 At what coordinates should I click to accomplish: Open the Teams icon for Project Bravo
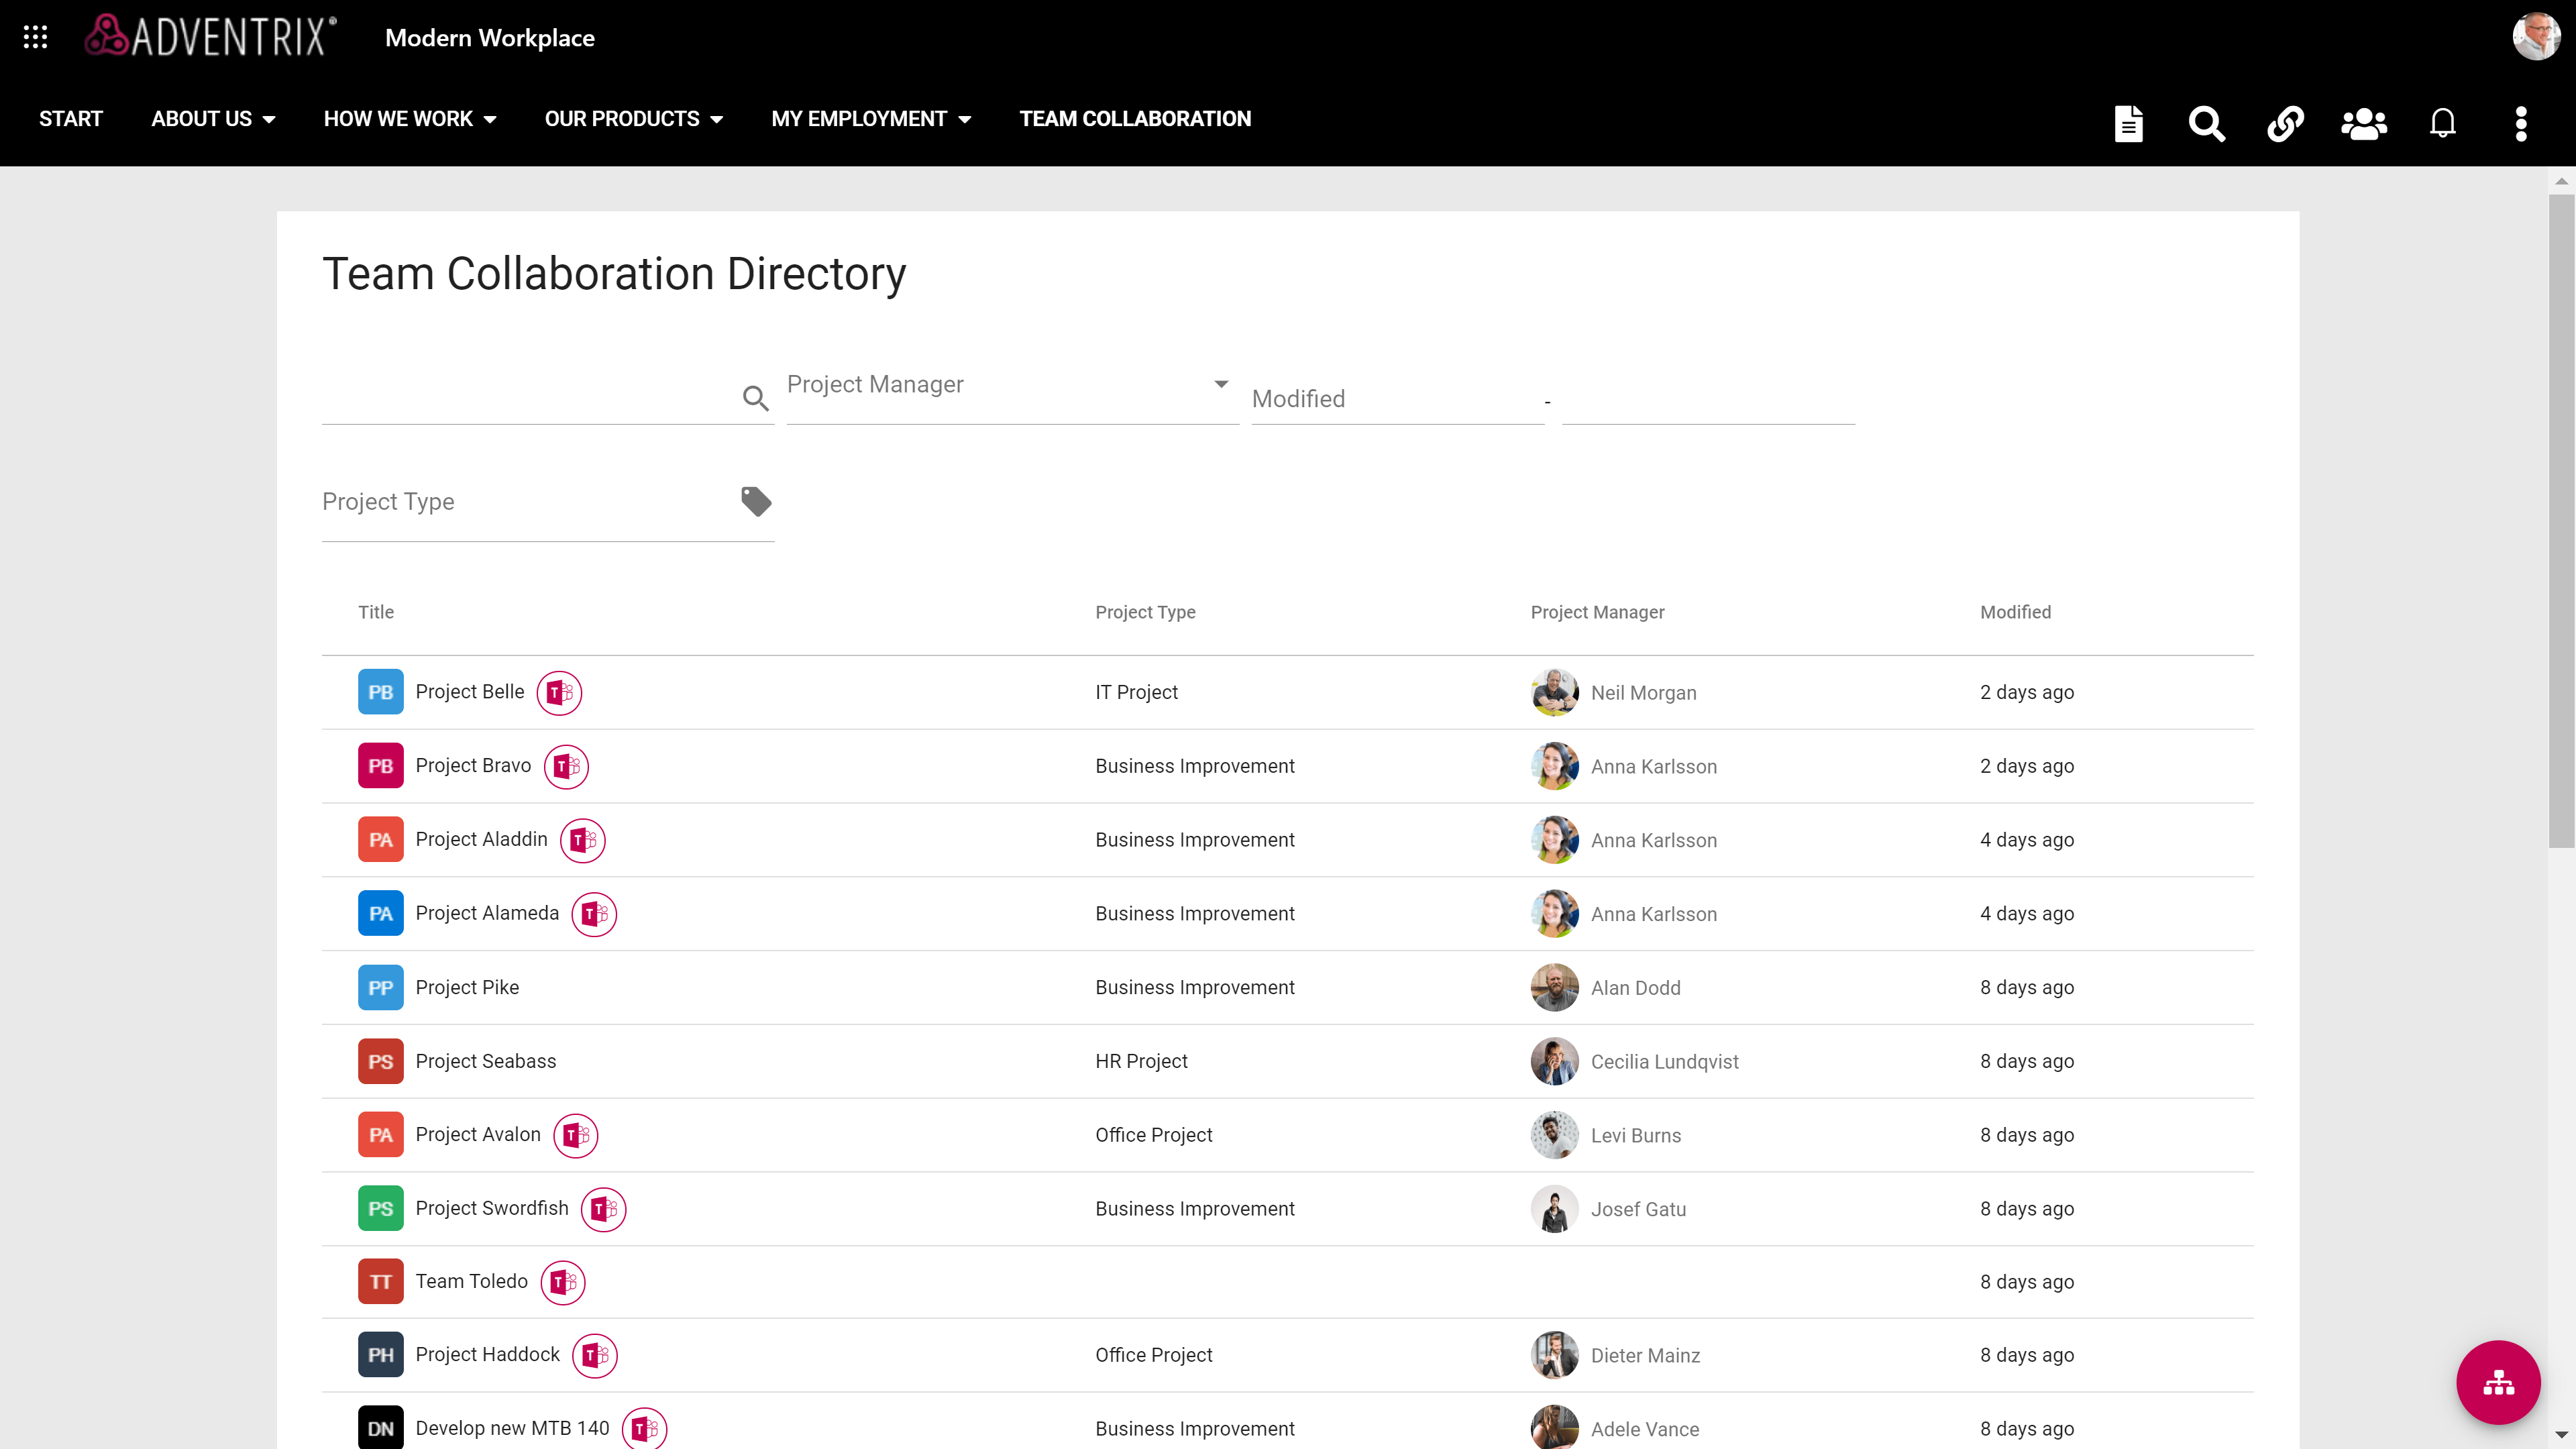tap(566, 766)
